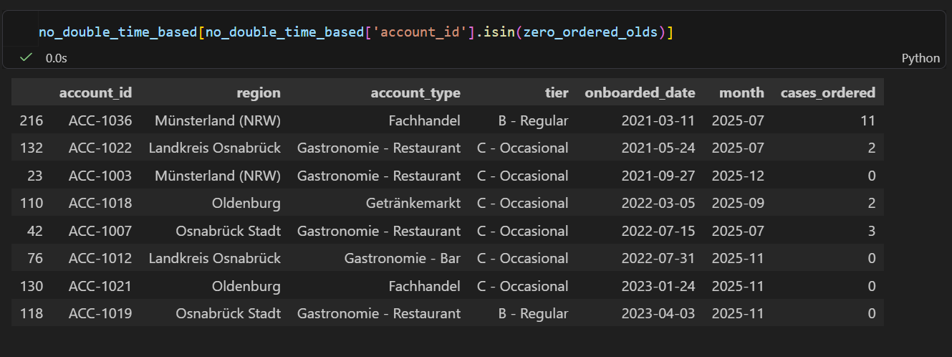Screen dimensions: 952x357
Task: Click Osnabrück Stadt region in ACC-1007 row
Action: (x=229, y=231)
